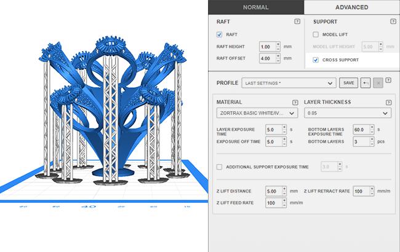Uncheck the Cross Support option
Viewport: 400px width, 252px height.
(316, 60)
